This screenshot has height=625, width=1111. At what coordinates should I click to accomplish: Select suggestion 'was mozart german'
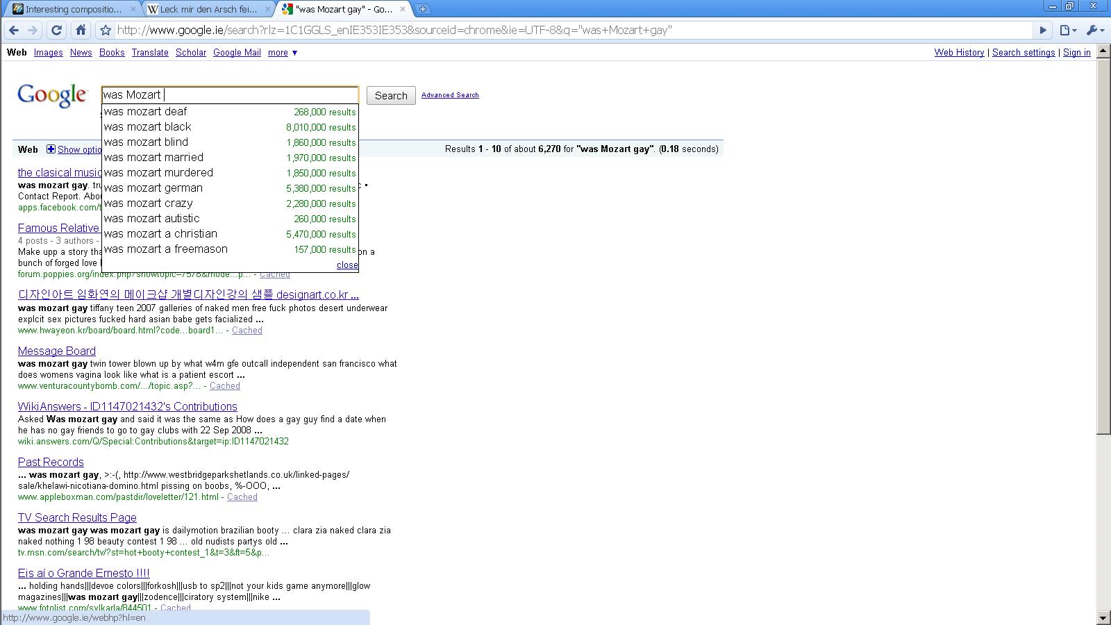pyautogui.click(x=230, y=188)
